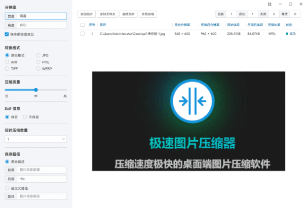Click the 后缀 suffix input field

click(42, 179)
